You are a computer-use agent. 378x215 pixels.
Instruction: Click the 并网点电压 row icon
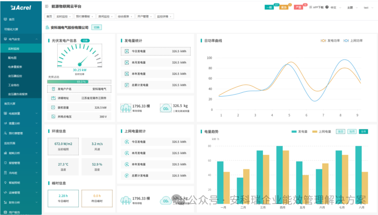coord(53,116)
